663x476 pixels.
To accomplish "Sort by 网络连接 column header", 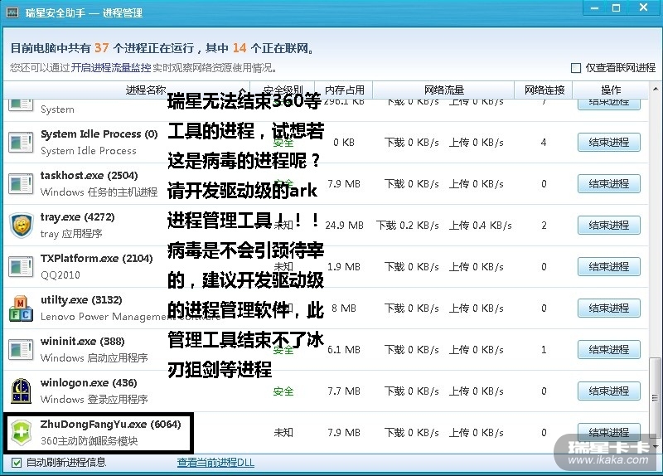I will (x=544, y=90).
